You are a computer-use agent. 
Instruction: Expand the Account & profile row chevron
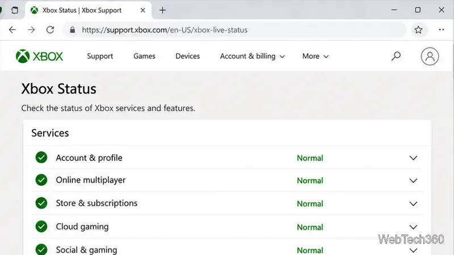[413, 158]
